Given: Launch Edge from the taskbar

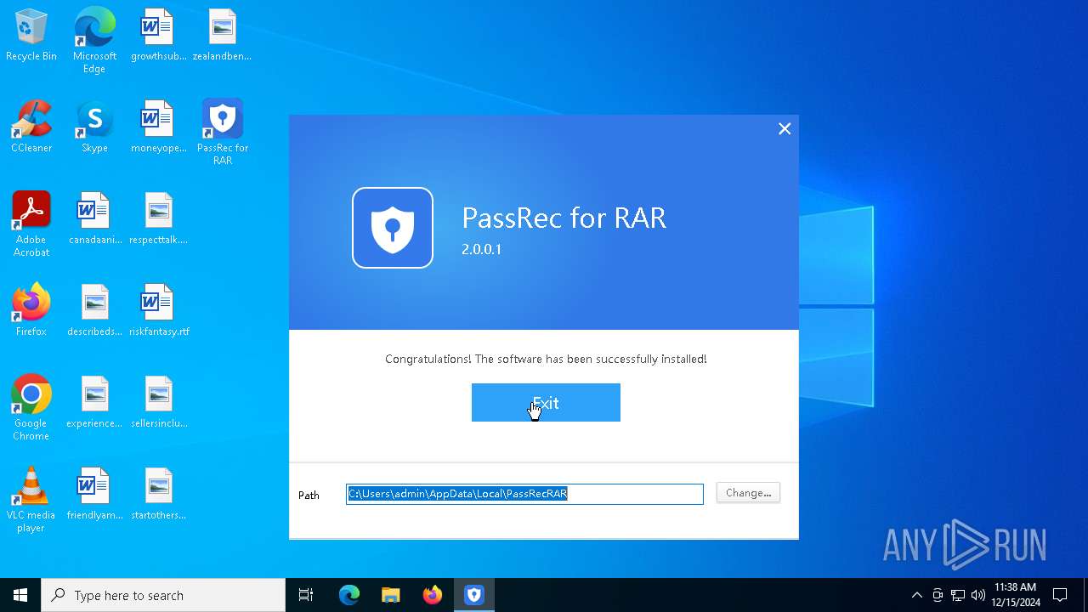Looking at the screenshot, I should [349, 595].
